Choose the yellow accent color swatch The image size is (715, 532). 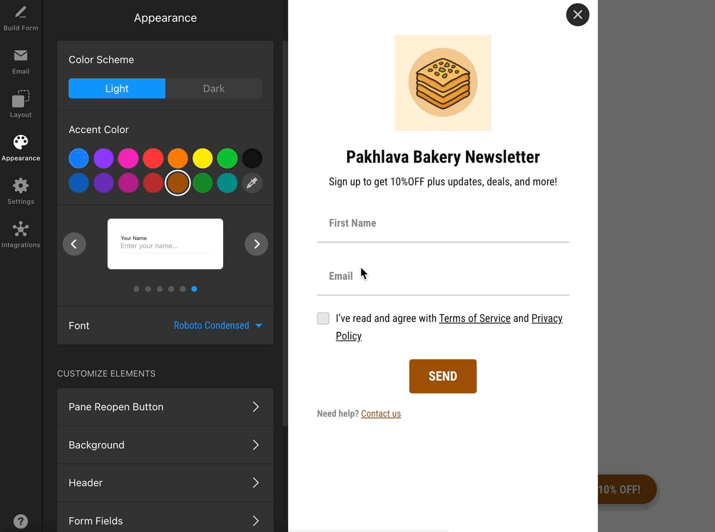pos(203,159)
